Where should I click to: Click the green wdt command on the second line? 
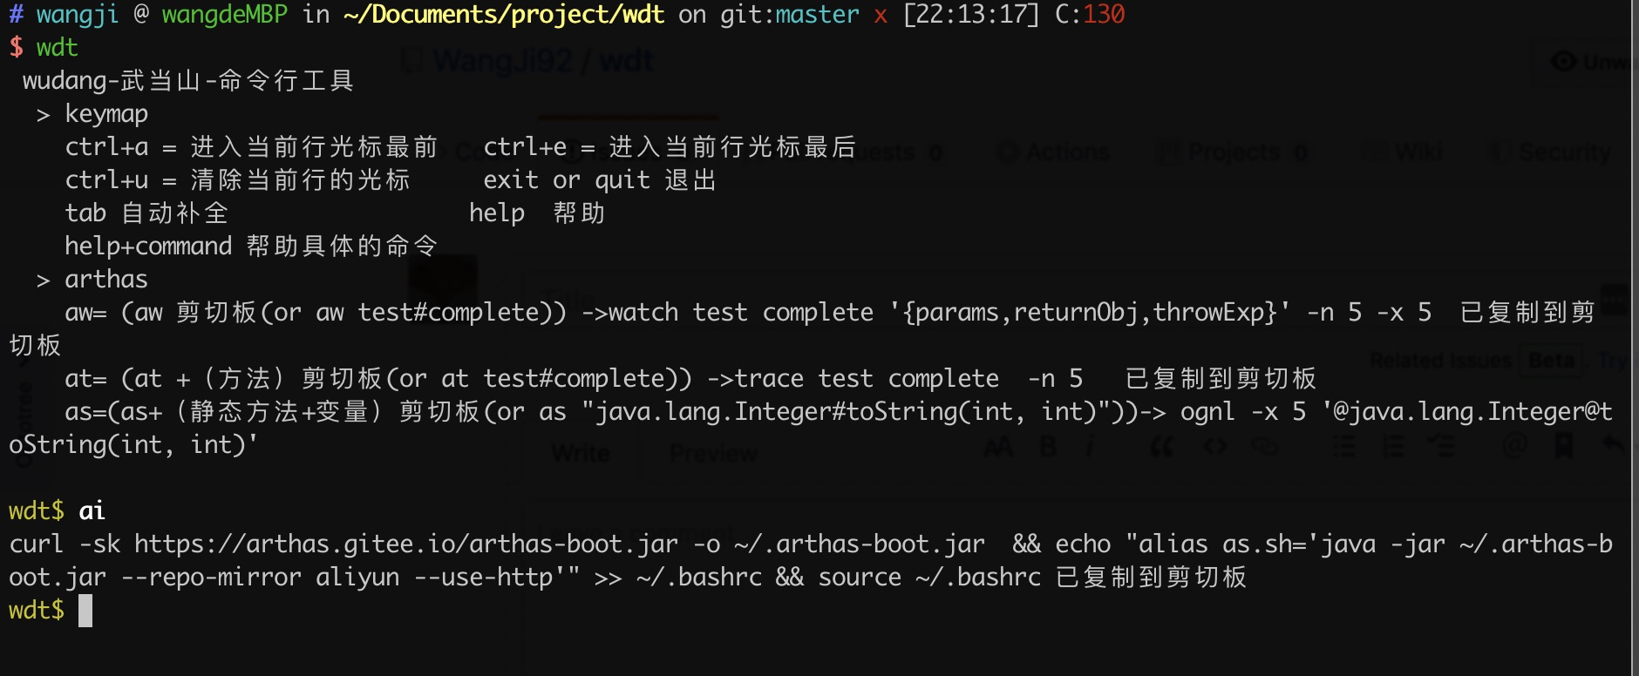click(58, 47)
